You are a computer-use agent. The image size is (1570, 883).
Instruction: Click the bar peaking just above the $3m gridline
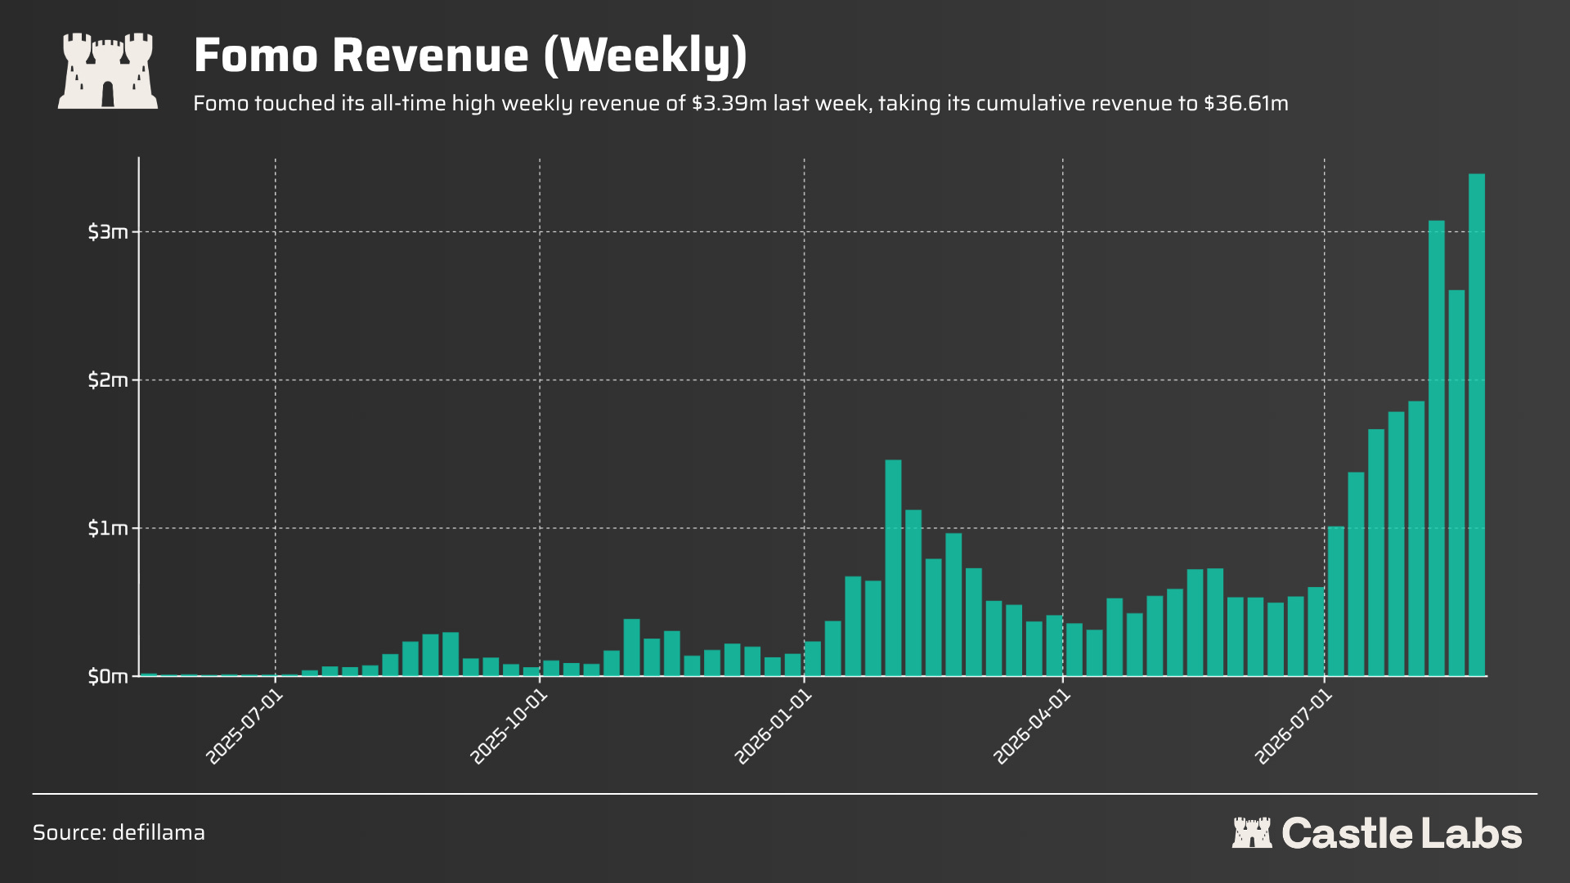tap(1437, 448)
